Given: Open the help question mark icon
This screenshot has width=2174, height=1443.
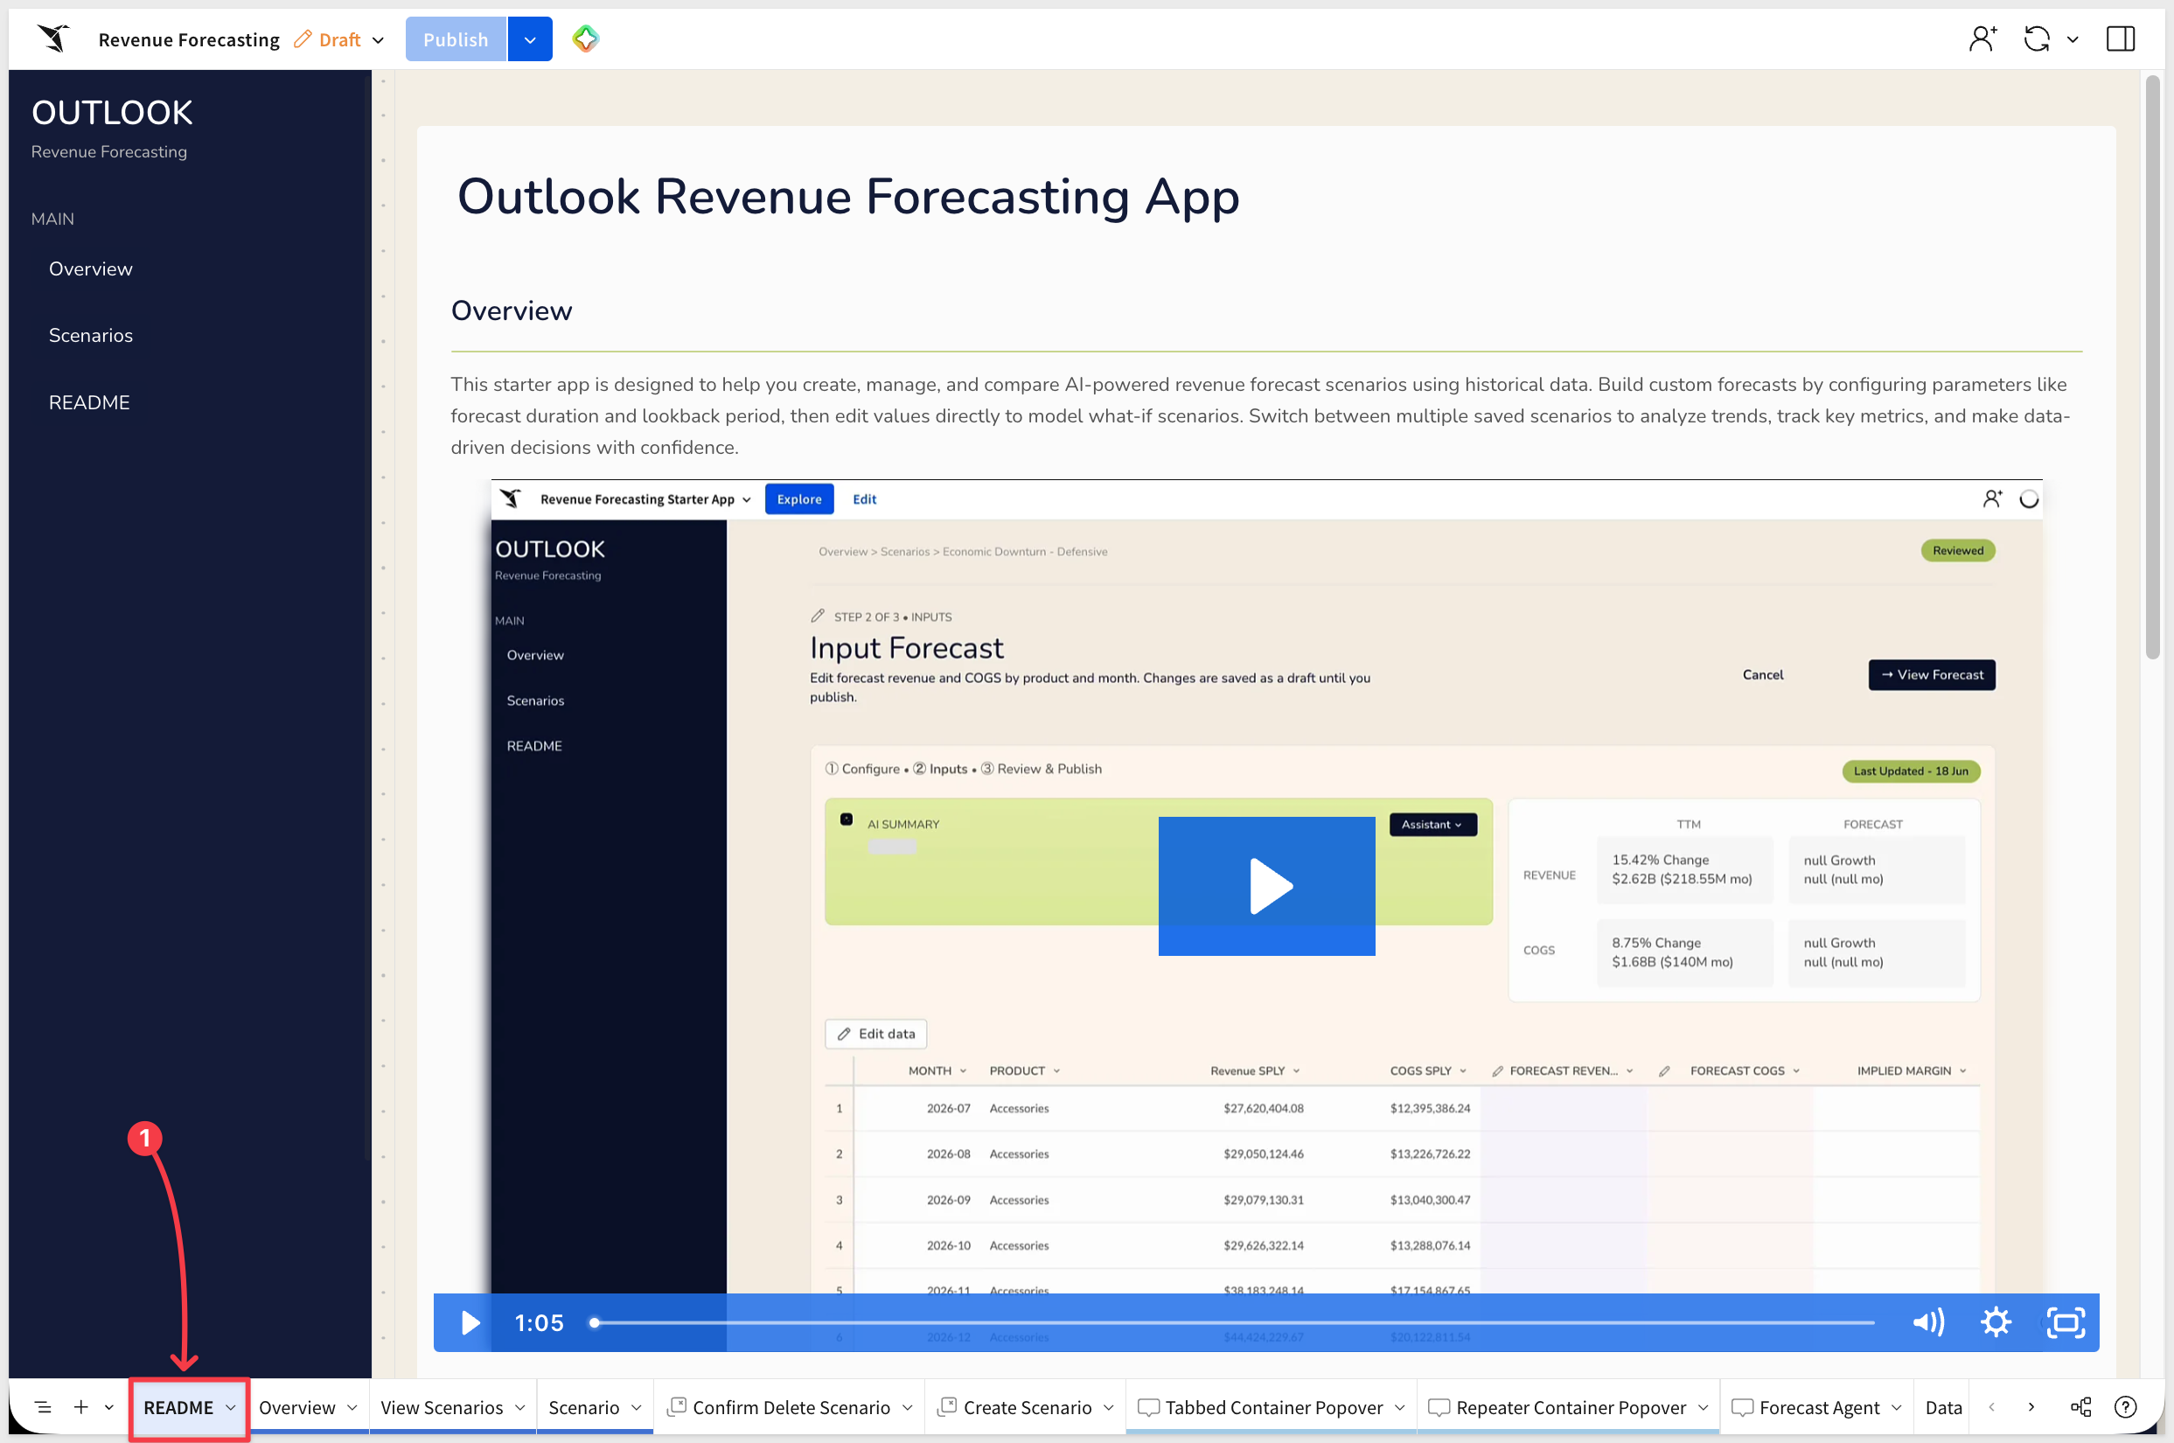Looking at the screenshot, I should 2125,1407.
